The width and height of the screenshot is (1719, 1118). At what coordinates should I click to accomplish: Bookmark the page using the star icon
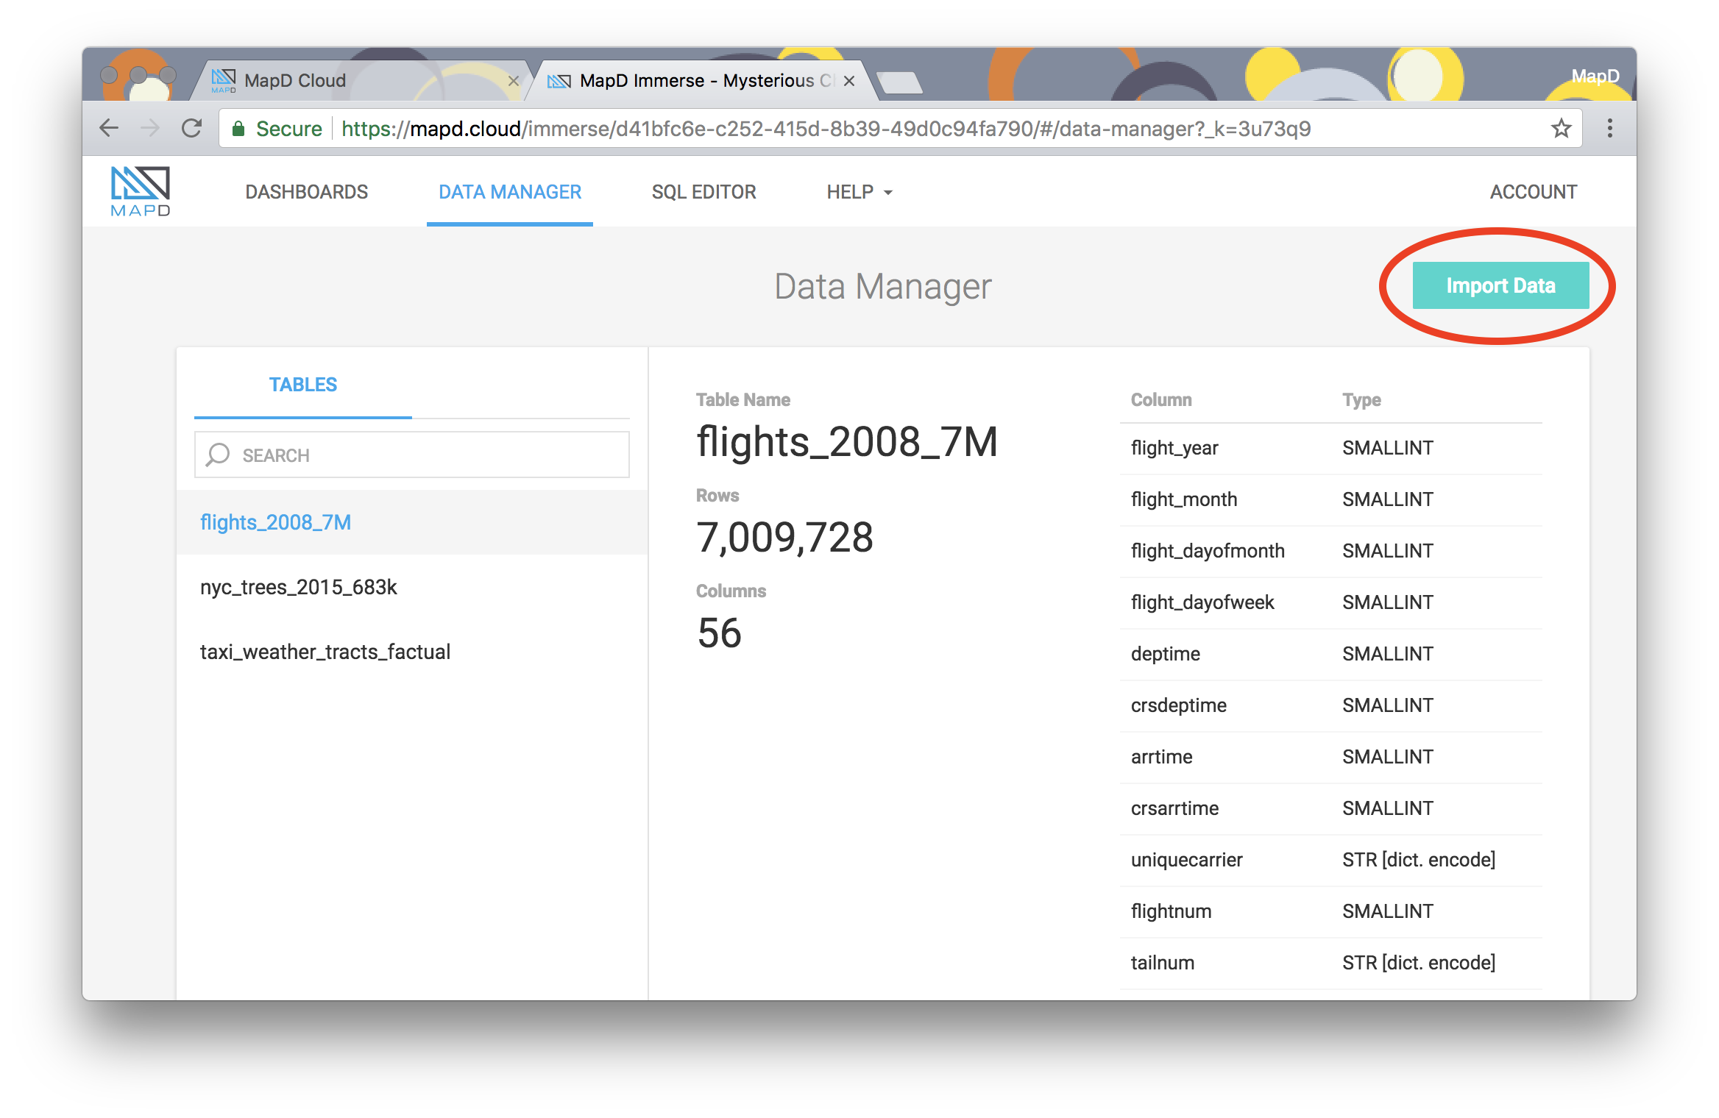pyautogui.click(x=1561, y=129)
